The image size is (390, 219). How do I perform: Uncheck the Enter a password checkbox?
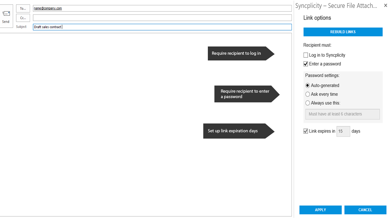click(x=306, y=64)
